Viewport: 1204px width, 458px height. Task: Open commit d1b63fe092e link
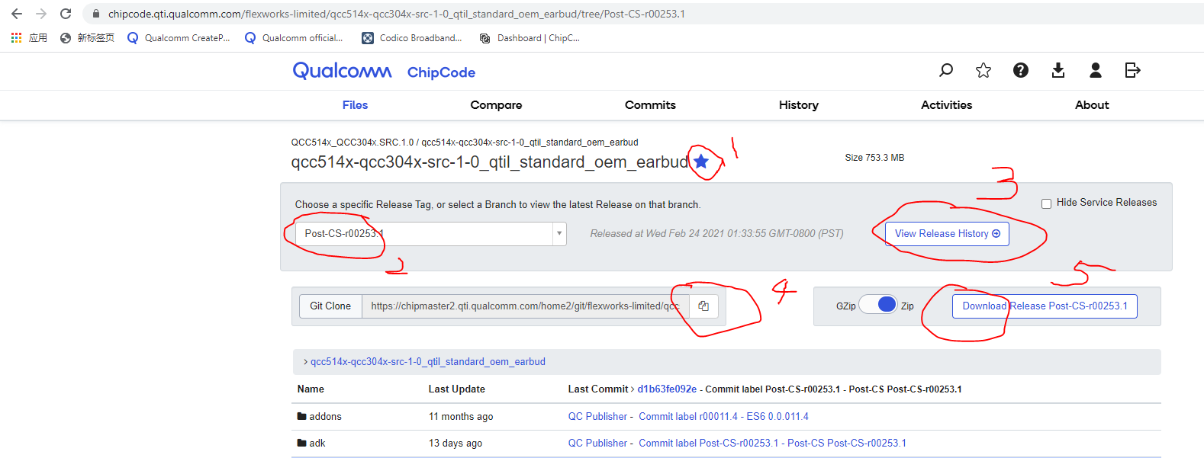(x=667, y=389)
